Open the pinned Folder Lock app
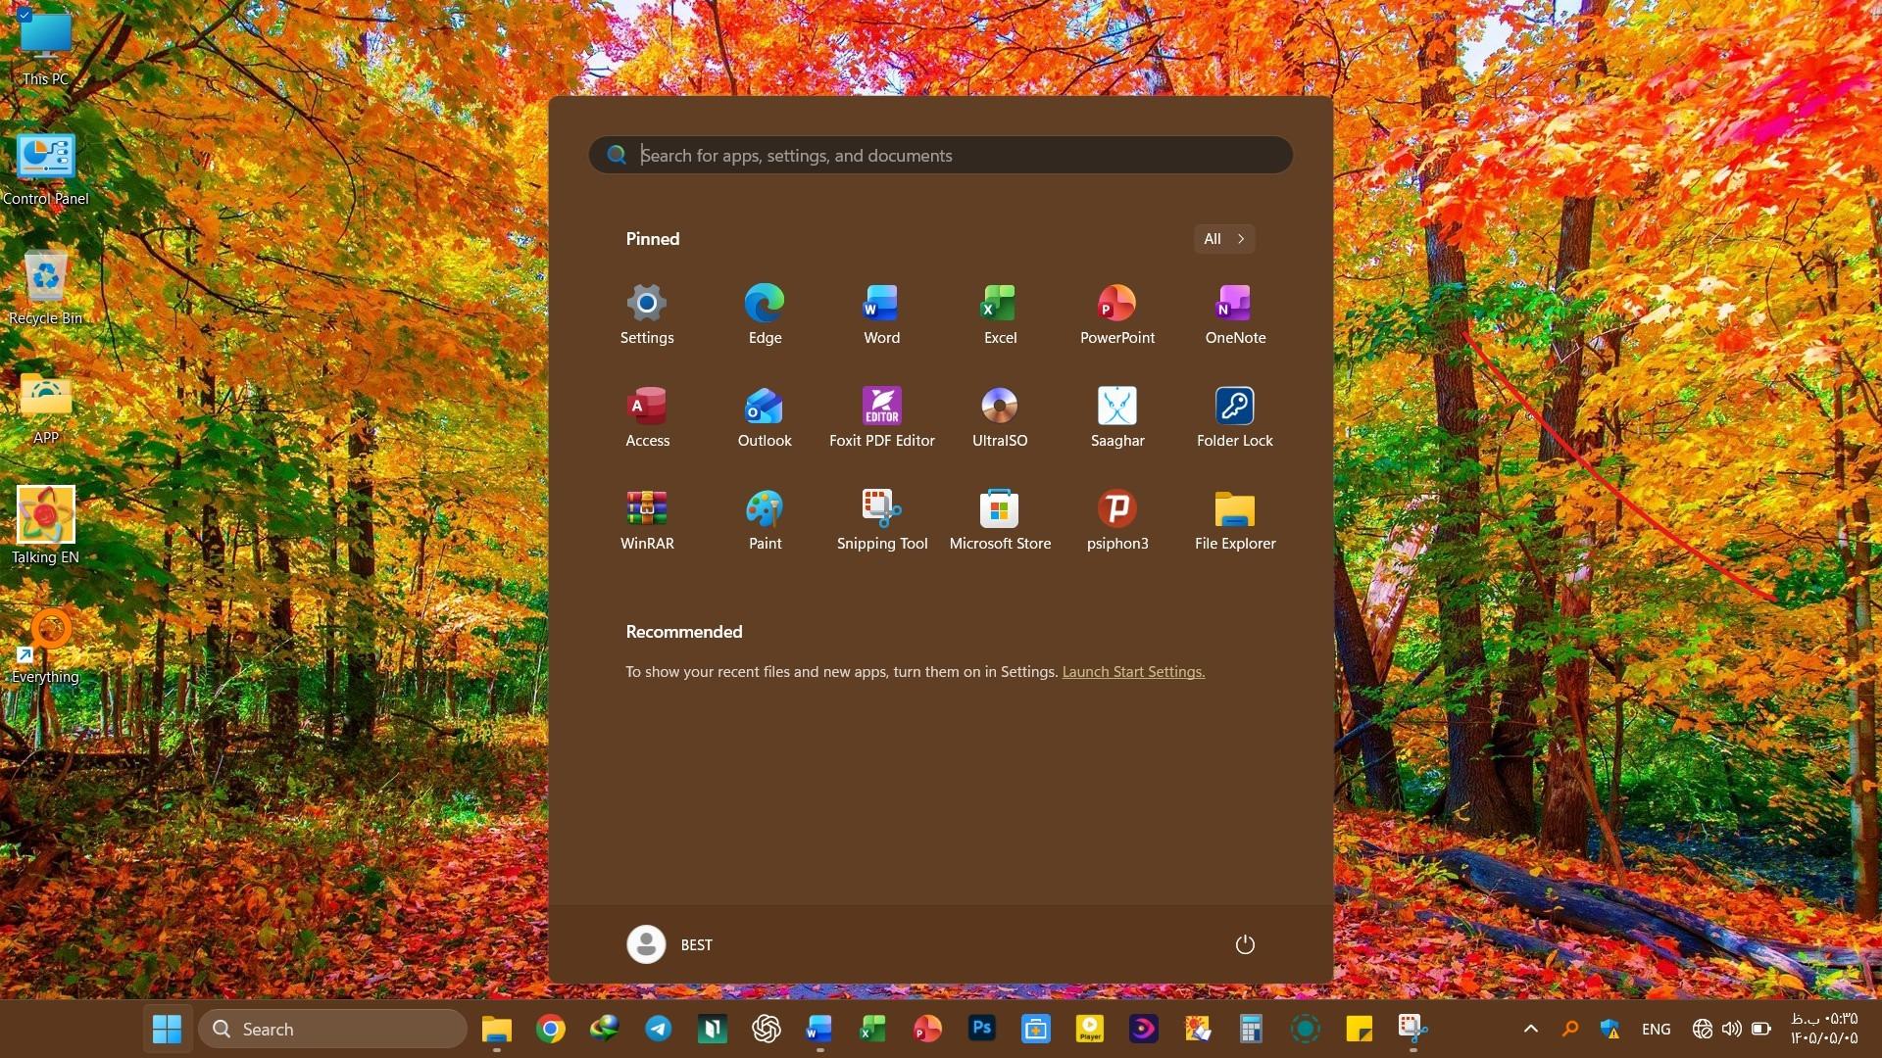 pyautogui.click(x=1235, y=417)
